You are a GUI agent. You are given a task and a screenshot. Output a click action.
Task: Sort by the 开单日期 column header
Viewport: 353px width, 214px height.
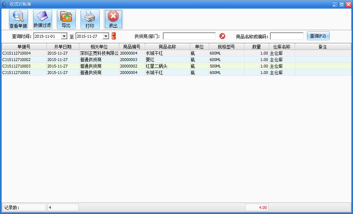click(x=63, y=47)
